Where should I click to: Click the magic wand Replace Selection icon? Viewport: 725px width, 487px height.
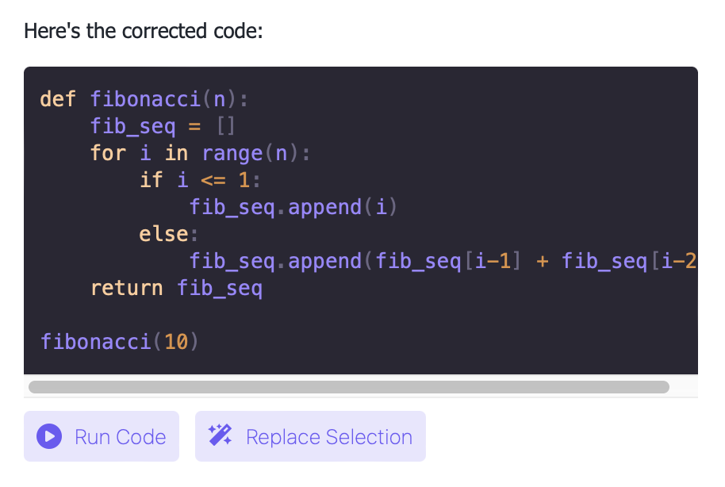(x=220, y=435)
